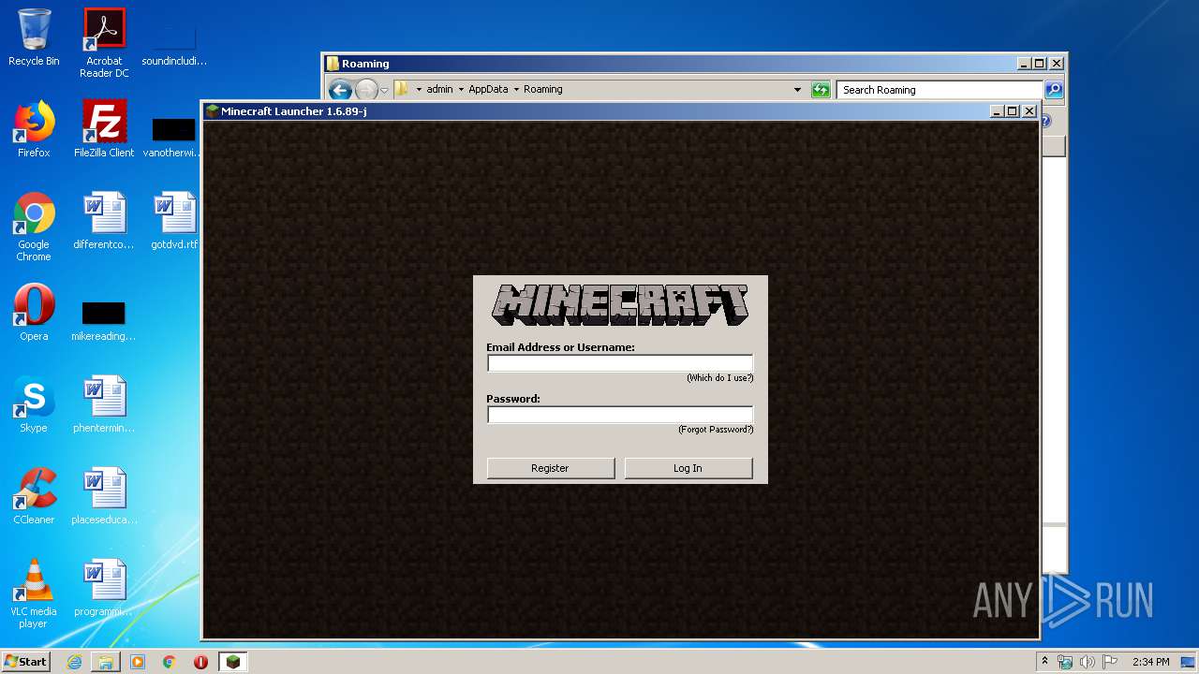Open the phentermin... Word document

[x=104, y=404]
